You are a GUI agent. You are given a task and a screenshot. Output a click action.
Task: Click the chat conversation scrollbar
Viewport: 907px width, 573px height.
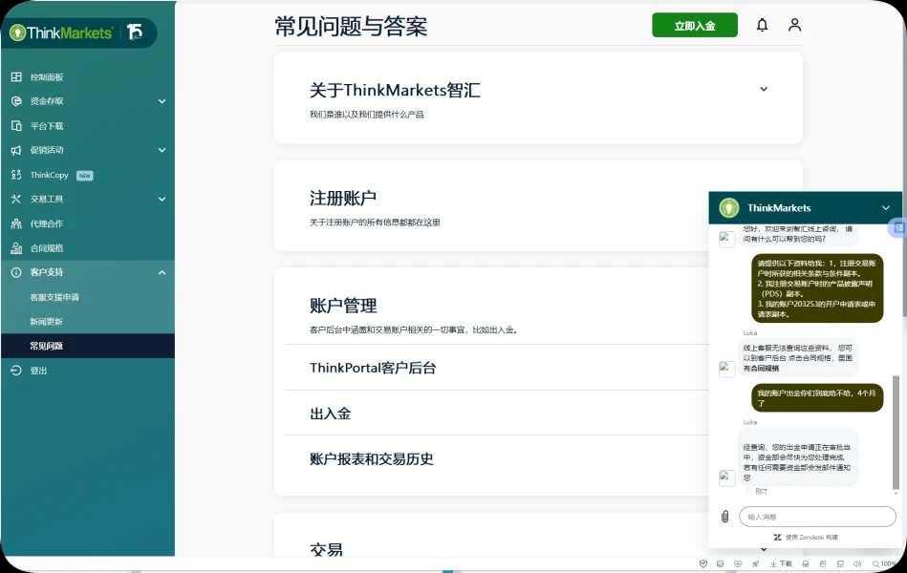896,433
